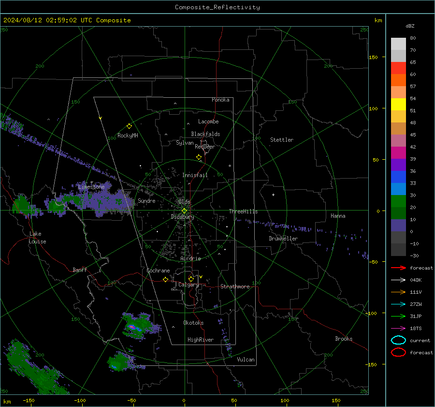This screenshot has height=407, width=435.
Task: Click the magenta 18TS arrow icon
Action: click(398, 329)
